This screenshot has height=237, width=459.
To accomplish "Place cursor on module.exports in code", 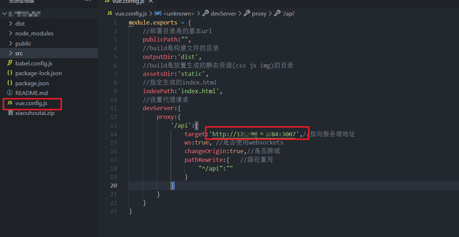I will coord(153,22).
